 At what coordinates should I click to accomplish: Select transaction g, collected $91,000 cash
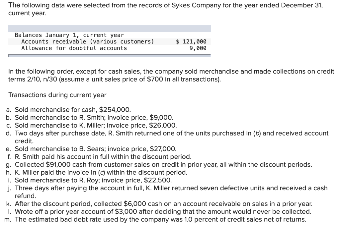click(163, 164)
